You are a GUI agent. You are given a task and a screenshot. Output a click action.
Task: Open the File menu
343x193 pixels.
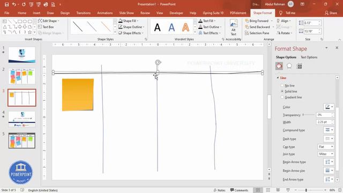point(7,13)
